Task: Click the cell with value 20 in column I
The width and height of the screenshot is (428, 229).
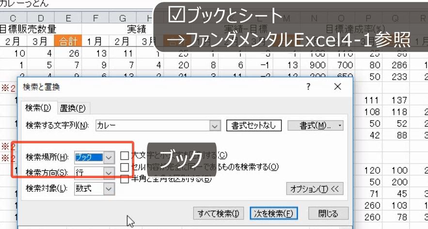Action: click(177, 65)
